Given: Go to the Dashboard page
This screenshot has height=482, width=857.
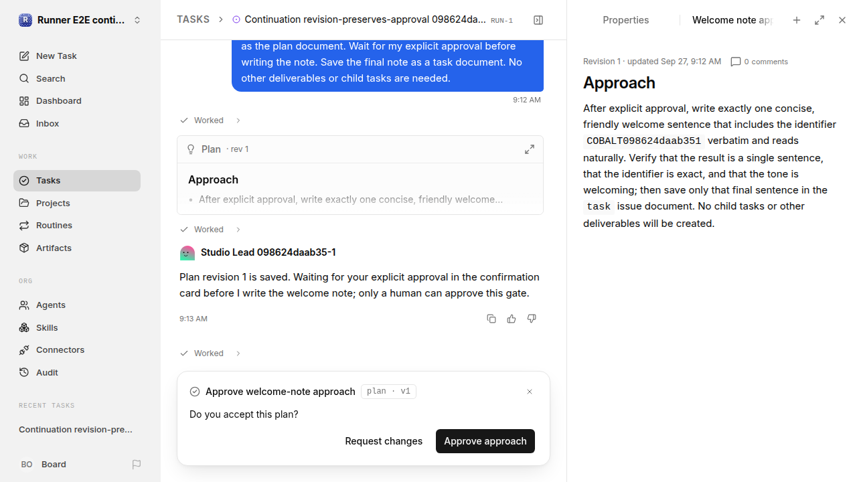Looking at the screenshot, I should click(x=77, y=101).
